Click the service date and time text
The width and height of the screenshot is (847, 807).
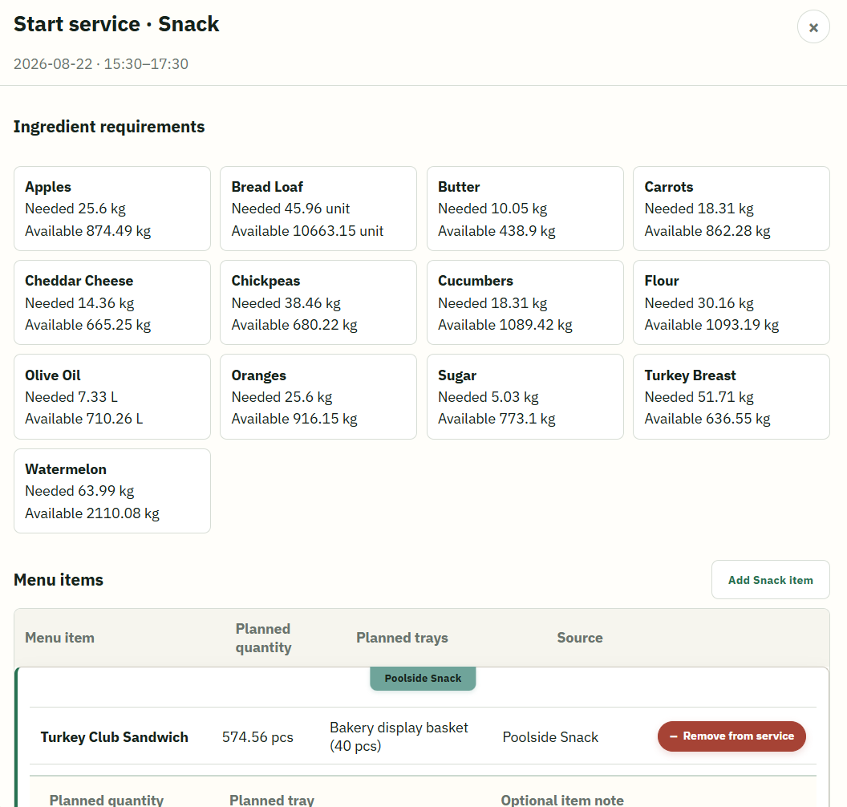pos(101,63)
